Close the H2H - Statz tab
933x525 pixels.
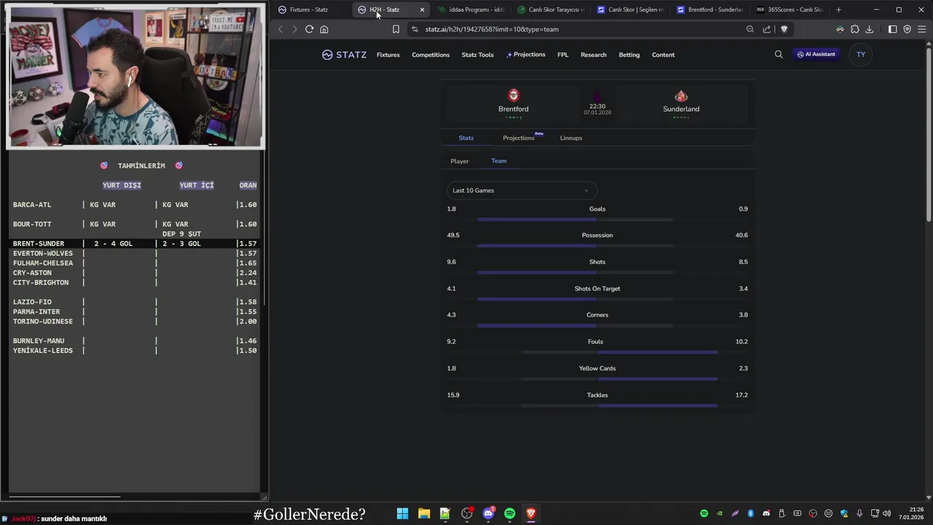point(422,9)
